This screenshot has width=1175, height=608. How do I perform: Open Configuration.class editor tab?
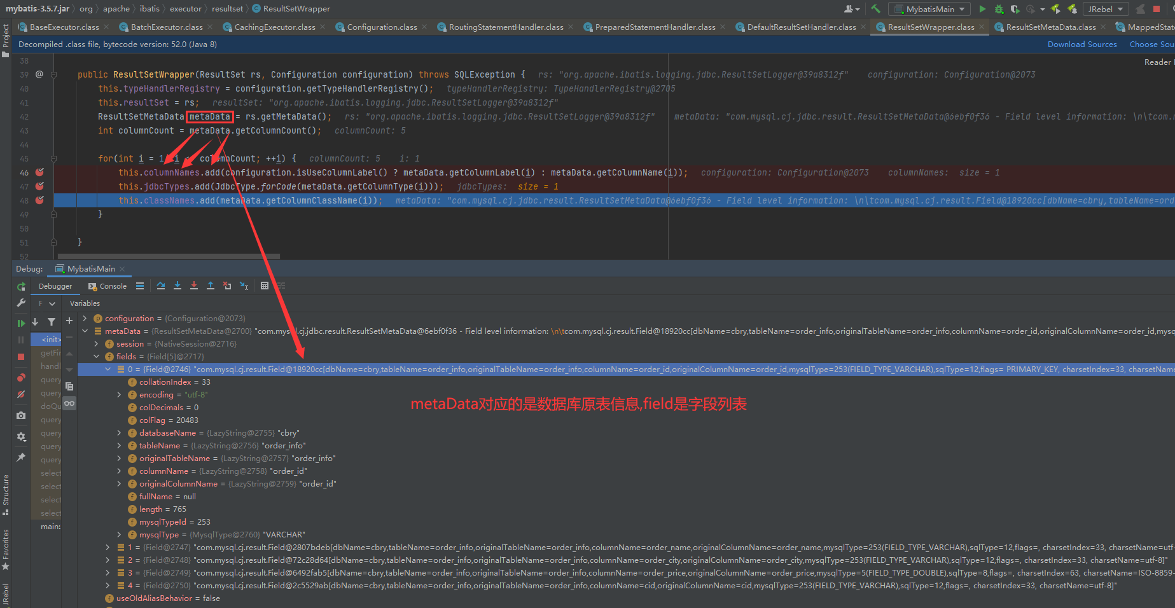pos(382,27)
